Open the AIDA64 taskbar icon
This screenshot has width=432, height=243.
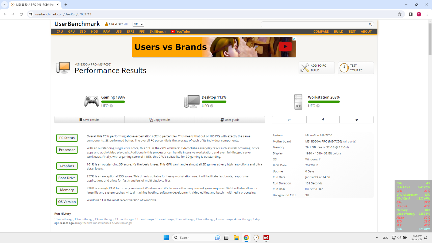point(266,238)
